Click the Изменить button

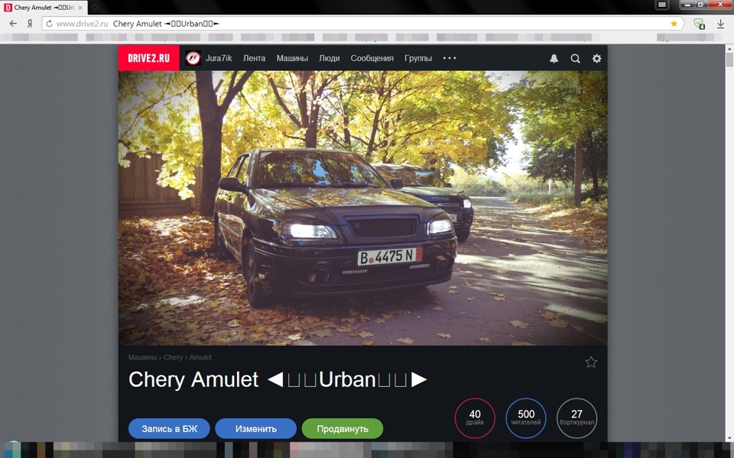(x=255, y=428)
